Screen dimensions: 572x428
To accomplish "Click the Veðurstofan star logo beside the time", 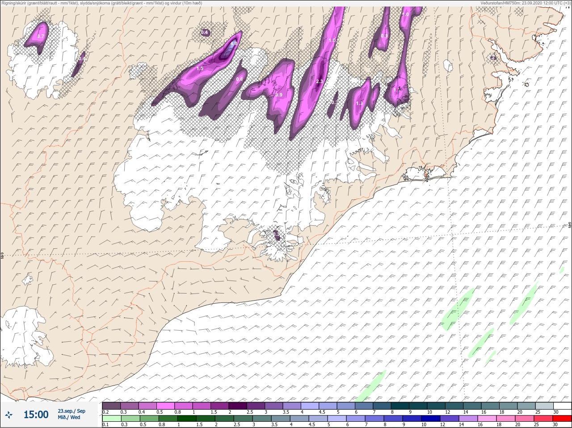I will click(x=8, y=415).
